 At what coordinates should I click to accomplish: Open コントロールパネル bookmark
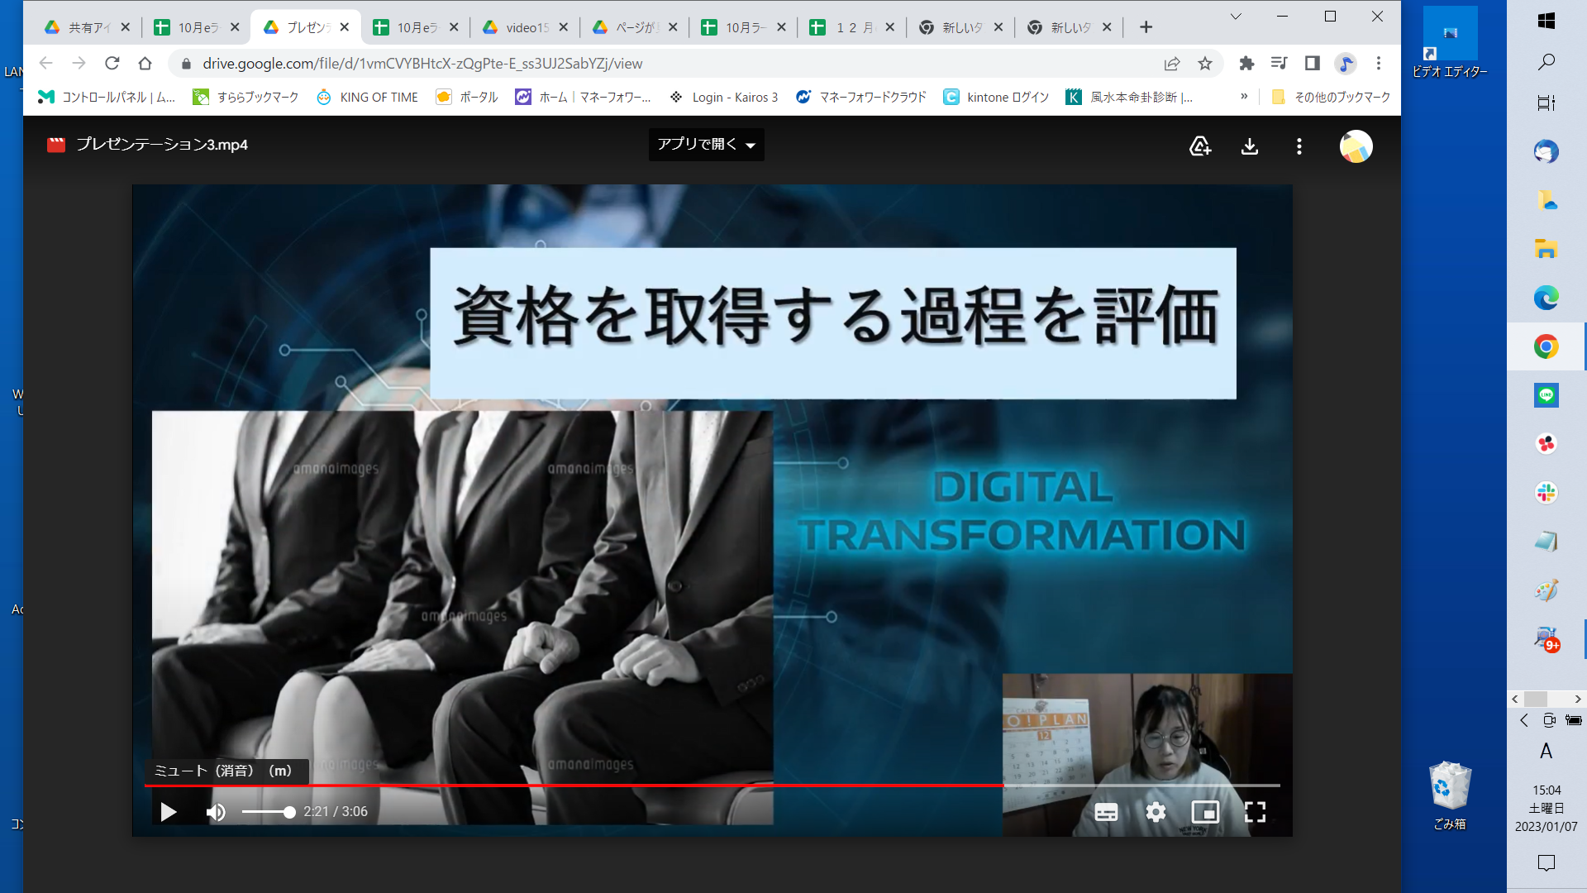[x=106, y=97]
